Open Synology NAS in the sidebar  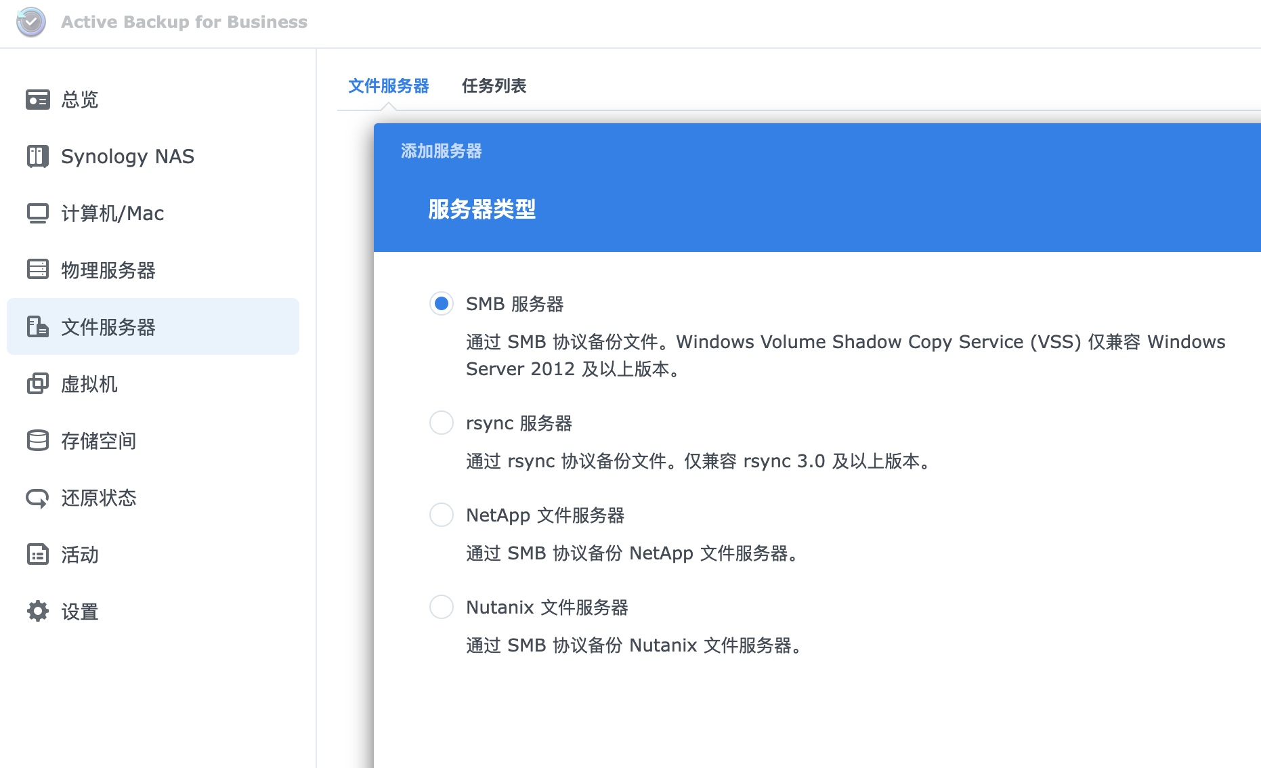pos(153,156)
